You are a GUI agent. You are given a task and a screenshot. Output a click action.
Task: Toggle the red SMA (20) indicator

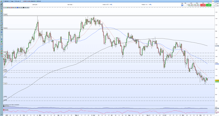click(14, 7)
